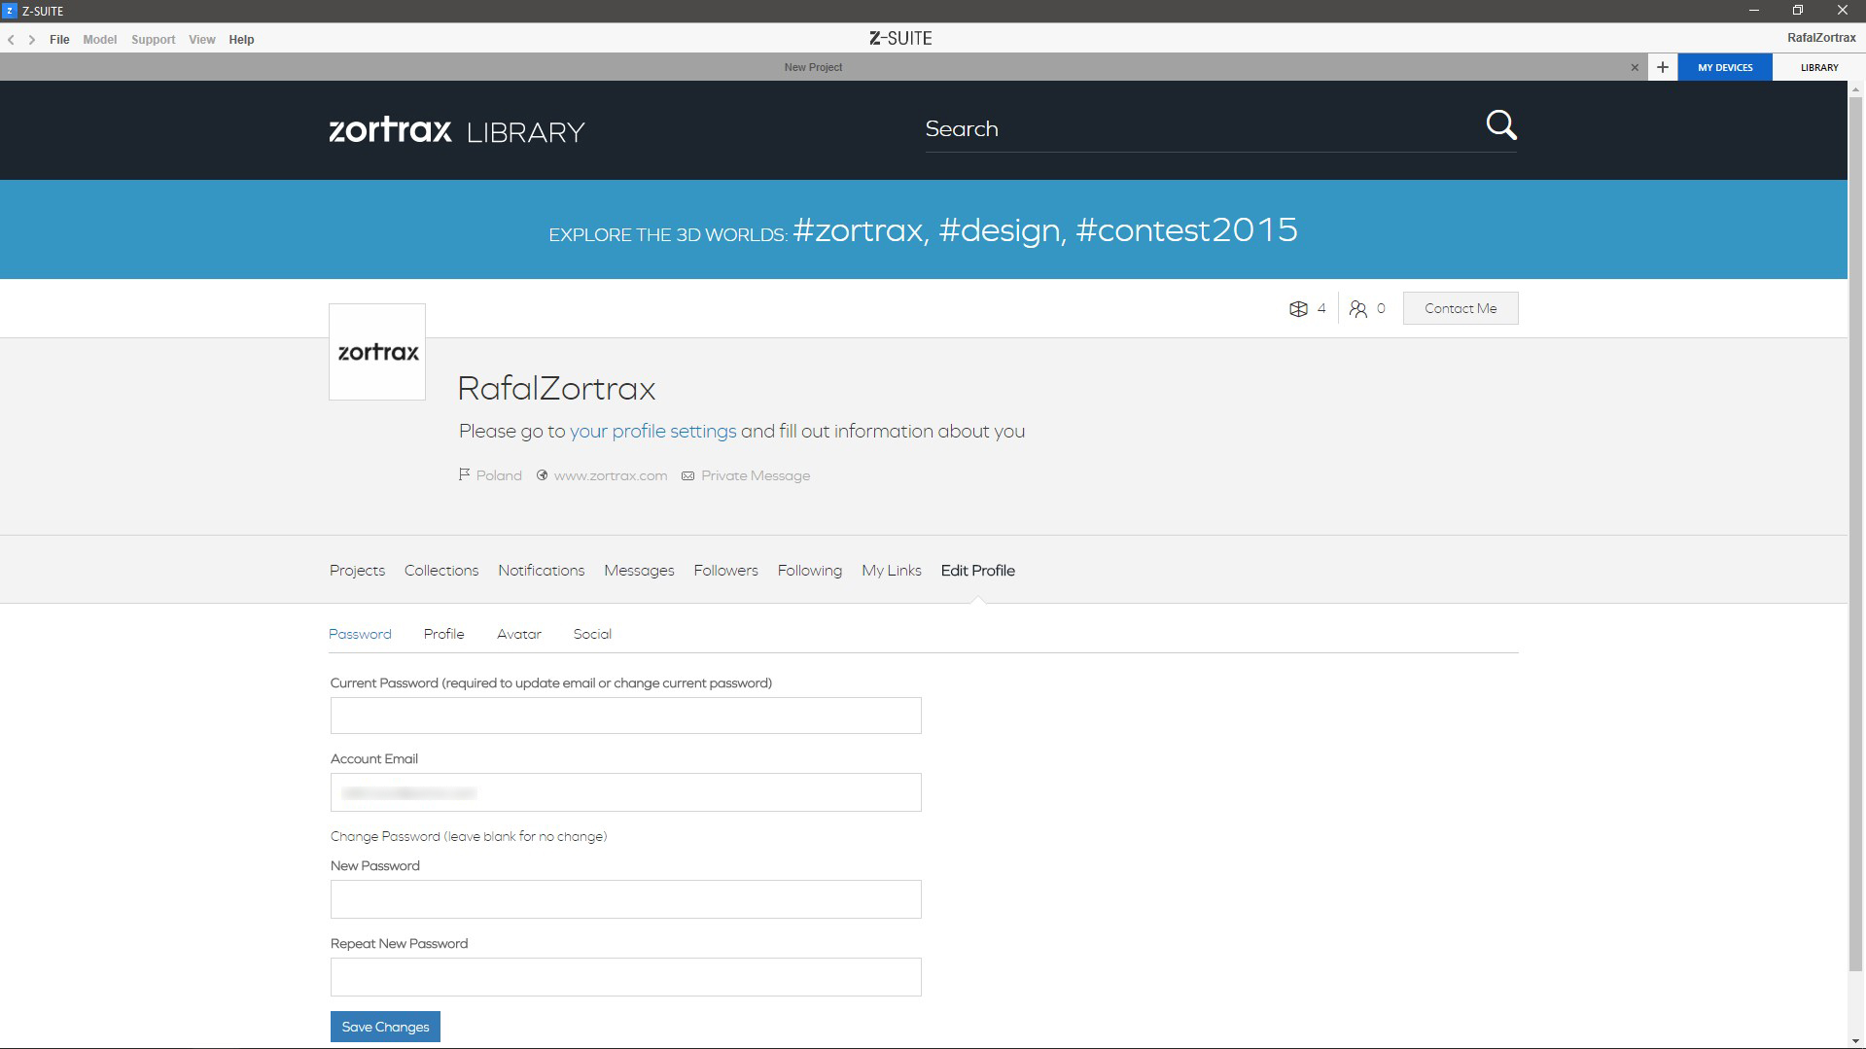Go forward with the right arrow
Image resolution: width=1866 pixels, height=1049 pixels.
32,40
